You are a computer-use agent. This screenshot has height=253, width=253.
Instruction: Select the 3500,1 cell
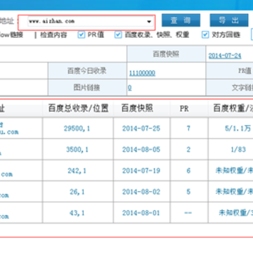[x=78, y=150]
